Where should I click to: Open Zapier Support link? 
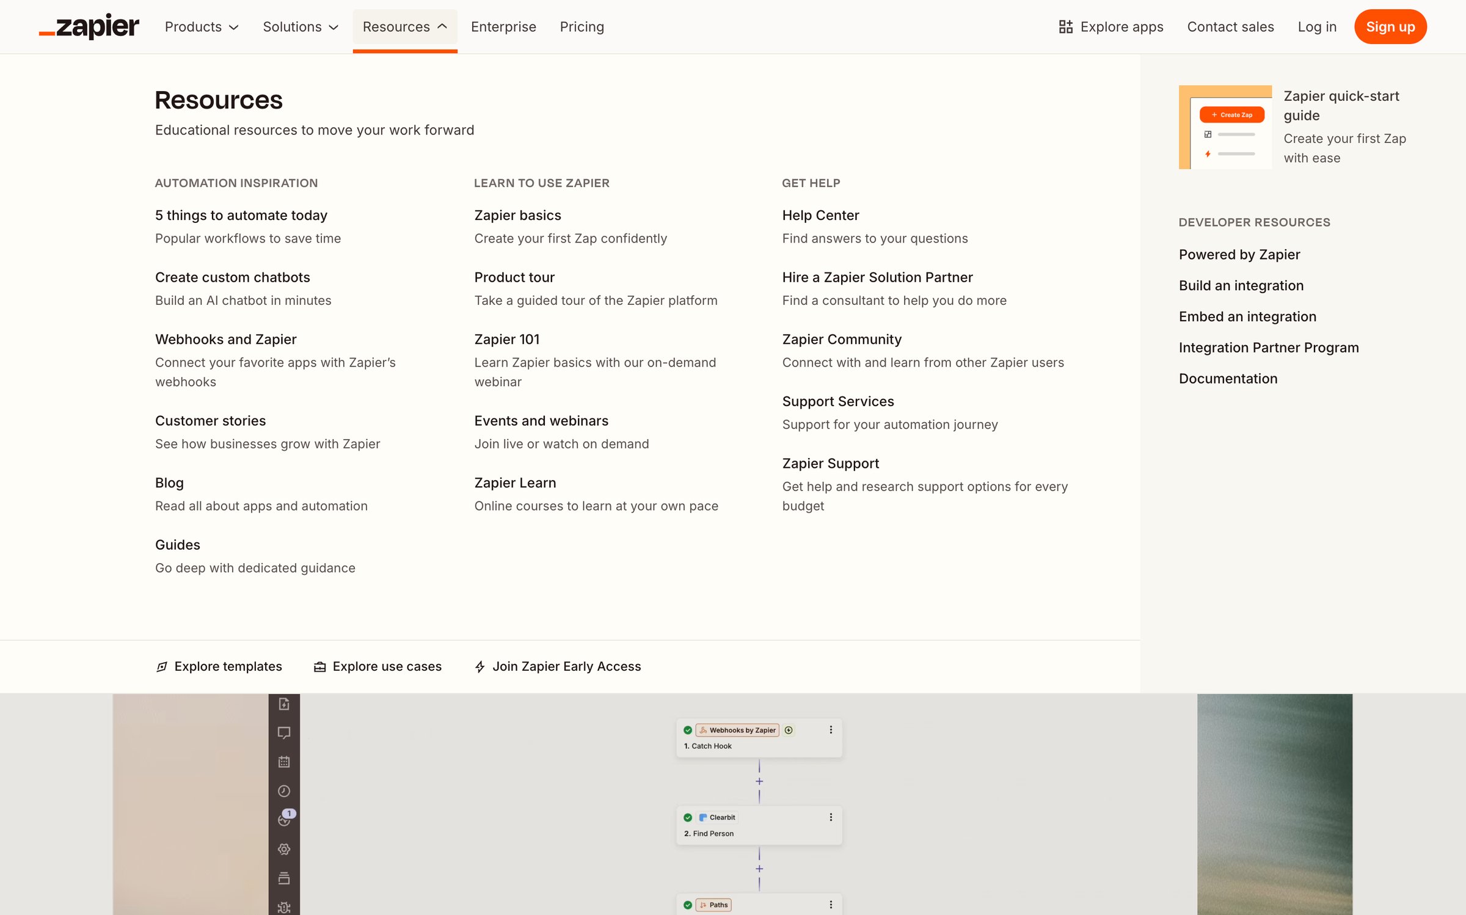831,464
